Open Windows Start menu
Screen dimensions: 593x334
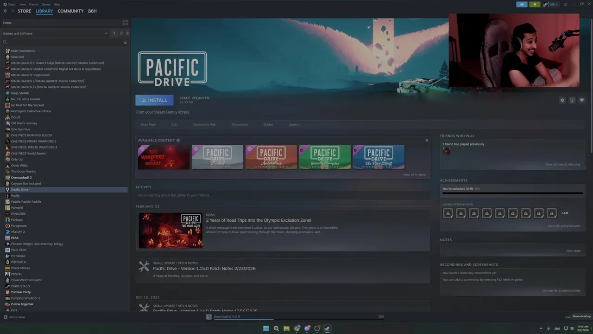pos(266,328)
